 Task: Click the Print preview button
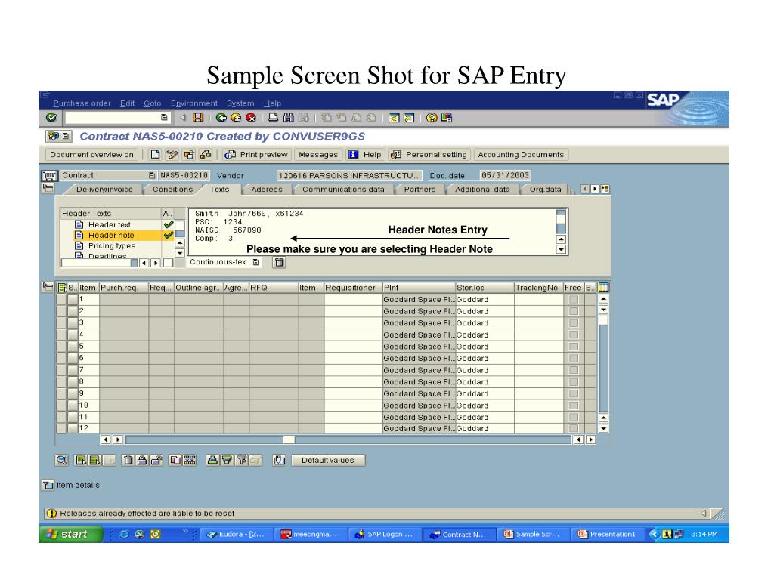pyautogui.click(x=257, y=154)
